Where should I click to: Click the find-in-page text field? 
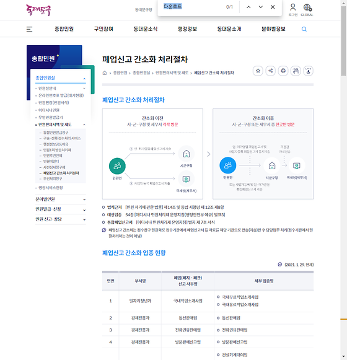tap(193, 7)
